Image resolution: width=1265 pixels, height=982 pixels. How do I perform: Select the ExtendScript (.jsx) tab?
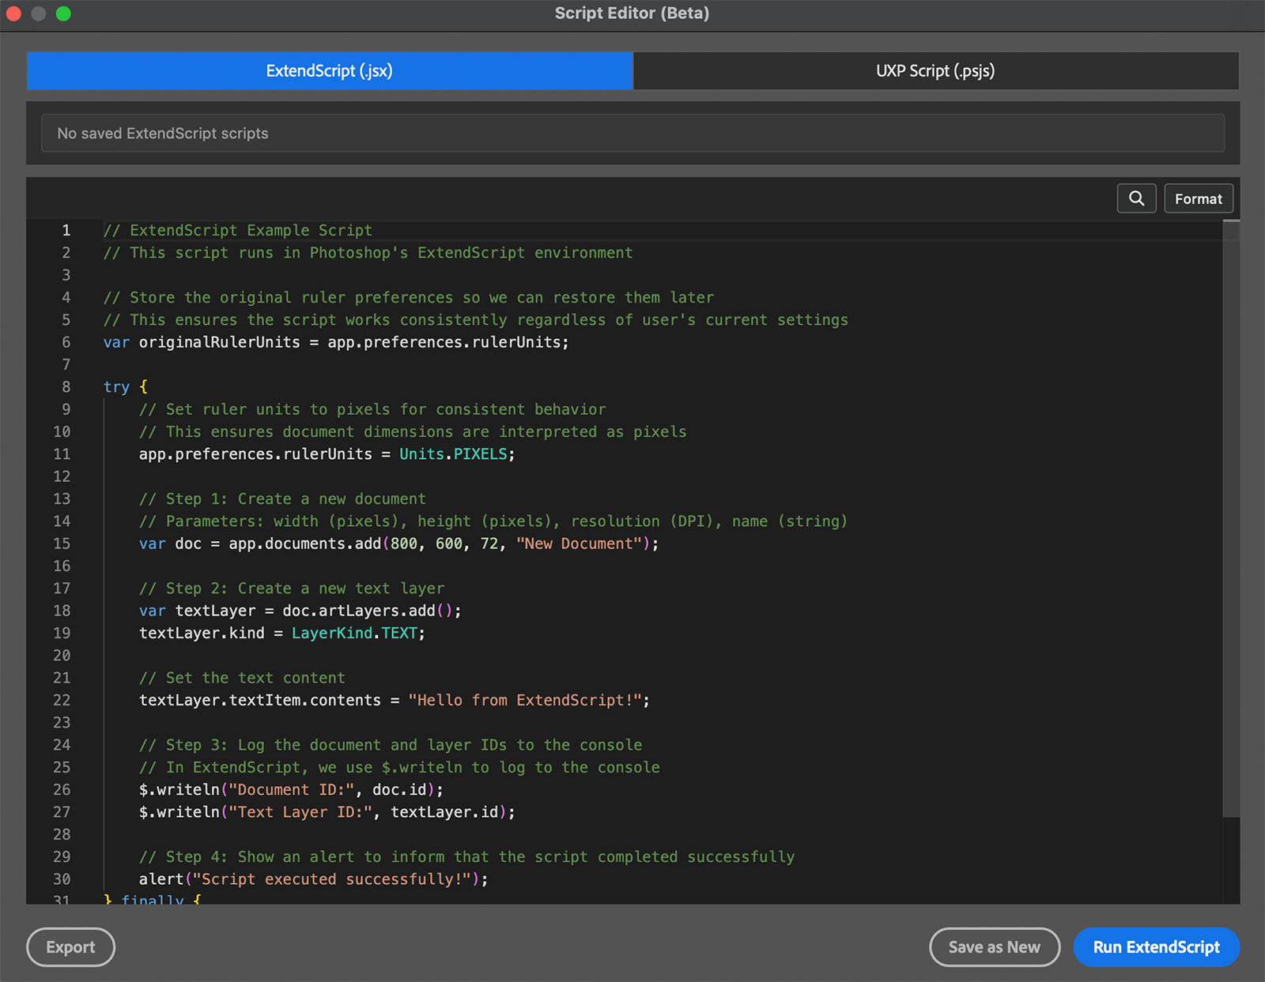329,70
